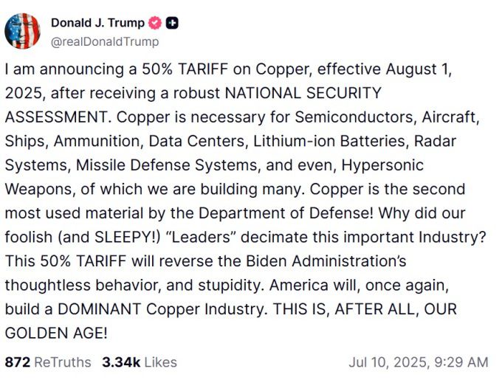View the 3.34k Likes list
The height and width of the screenshot is (383, 502).
point(139,362)
